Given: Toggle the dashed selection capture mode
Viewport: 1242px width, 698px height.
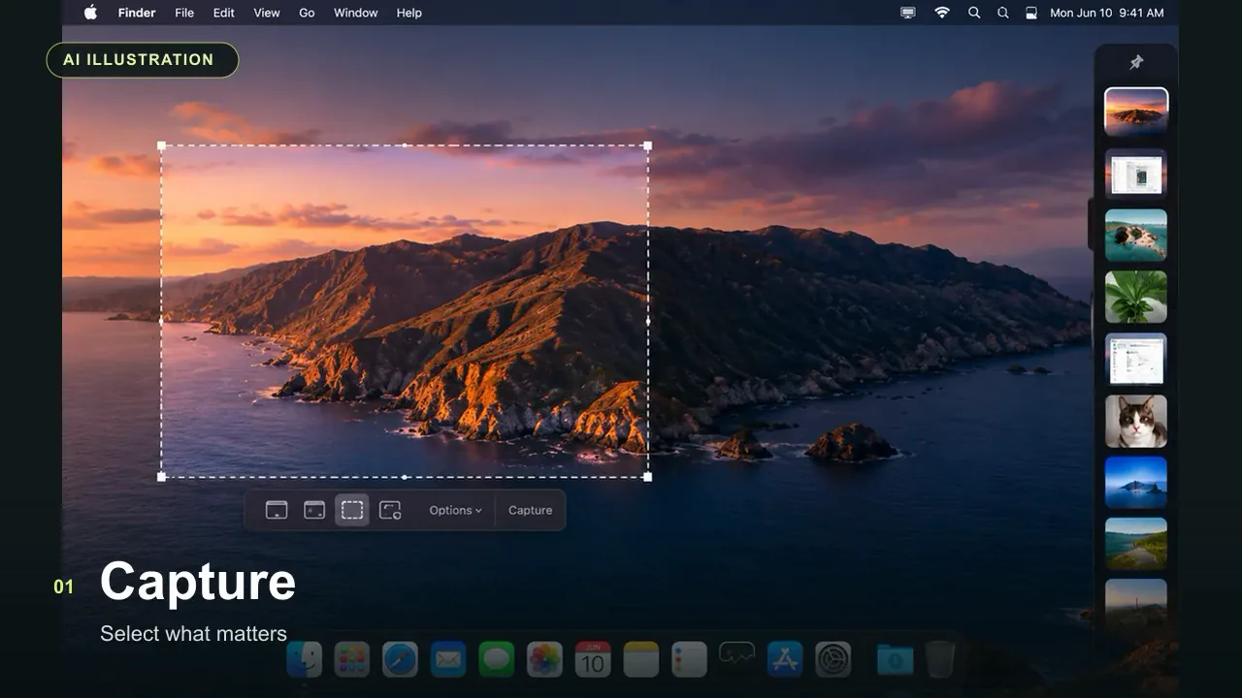Looking at the screenshot, I should tap(352, 510).
